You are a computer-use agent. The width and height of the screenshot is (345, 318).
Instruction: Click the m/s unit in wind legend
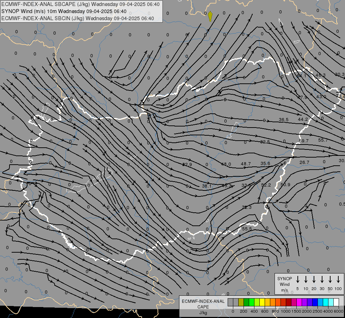(x=284, y=290)
